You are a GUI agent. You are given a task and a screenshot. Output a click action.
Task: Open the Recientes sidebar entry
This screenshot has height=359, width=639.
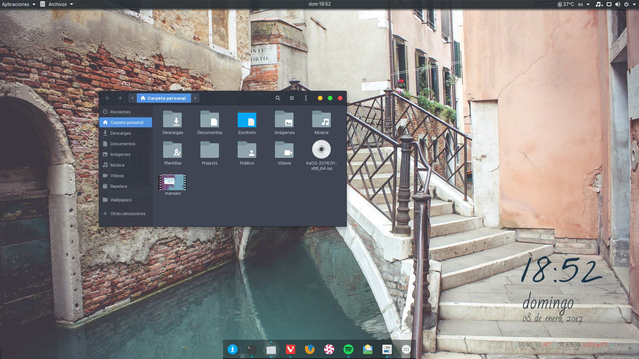(120, 112)
